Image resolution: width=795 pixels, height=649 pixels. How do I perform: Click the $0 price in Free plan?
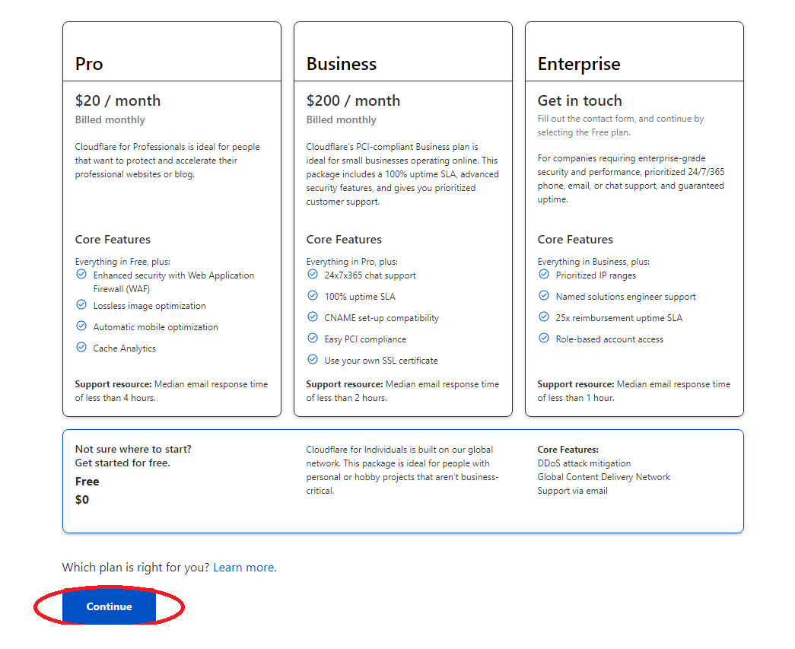[82, 499]
